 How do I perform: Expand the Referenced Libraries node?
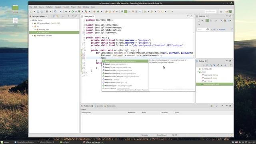(x=33, y=36)
